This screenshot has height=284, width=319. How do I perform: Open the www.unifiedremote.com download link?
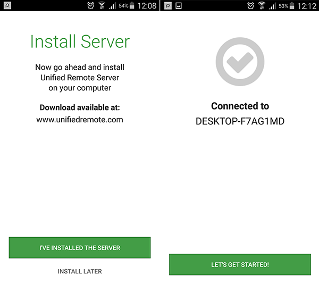80,120
